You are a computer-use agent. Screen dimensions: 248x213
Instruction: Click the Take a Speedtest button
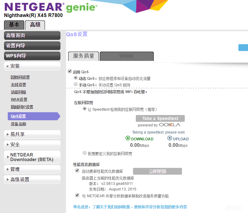pyautogui.click(x=160, y=118)
